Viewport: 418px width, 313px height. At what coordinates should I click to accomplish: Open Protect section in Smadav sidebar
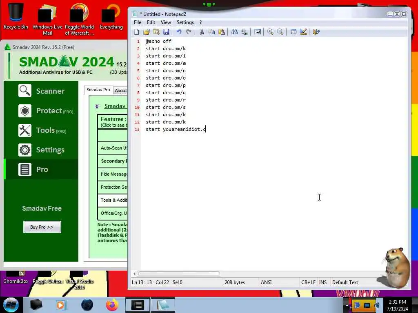point(41,111)
